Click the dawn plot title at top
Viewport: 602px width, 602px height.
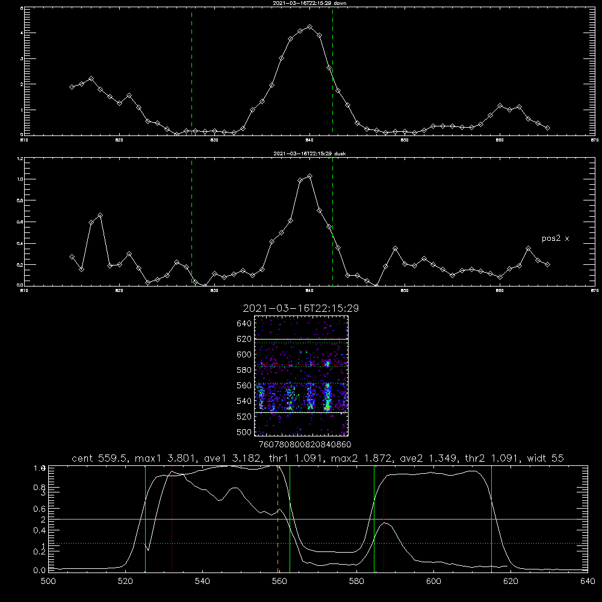[309, 3]
